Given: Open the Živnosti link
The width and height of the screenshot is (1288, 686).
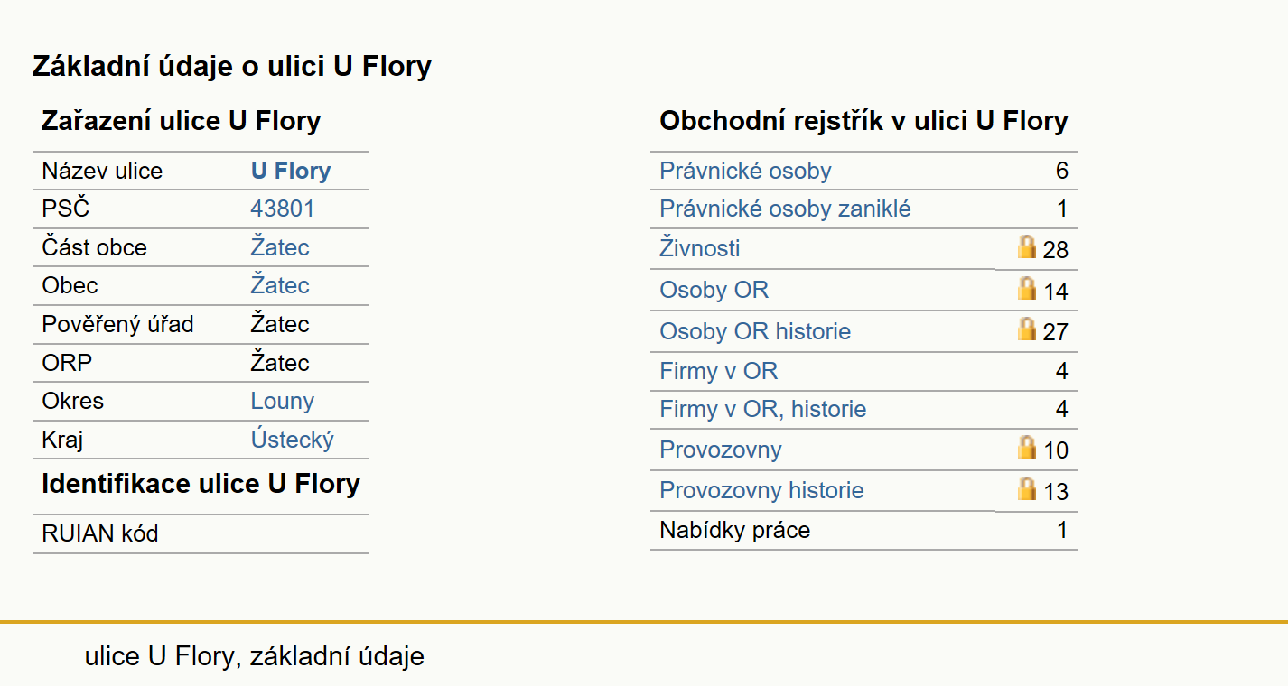Looking at the screenshot, I should [700, 248].
